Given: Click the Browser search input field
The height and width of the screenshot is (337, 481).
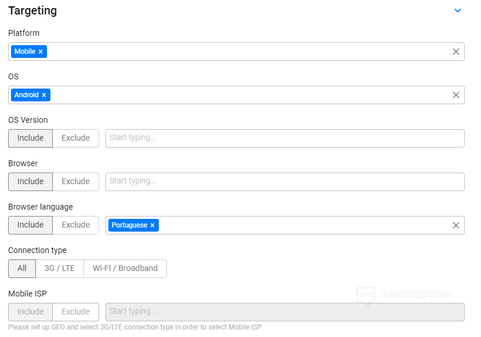Looking at the screenshot, I should [x=284, y=181].
